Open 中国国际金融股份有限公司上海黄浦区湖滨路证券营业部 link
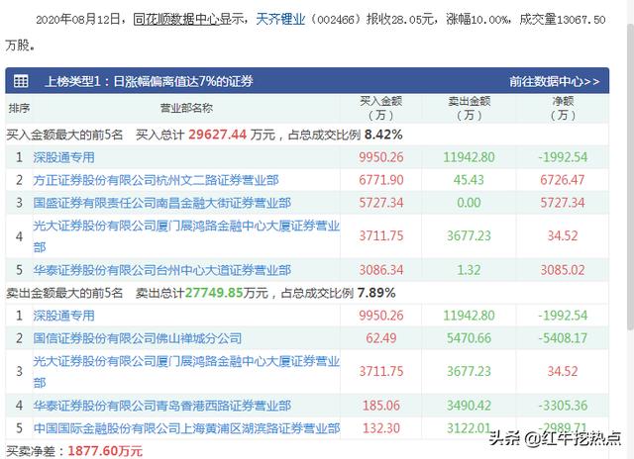 (186, 428)
